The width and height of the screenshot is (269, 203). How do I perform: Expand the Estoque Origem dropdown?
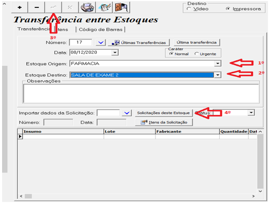click(x=218, y=63)
